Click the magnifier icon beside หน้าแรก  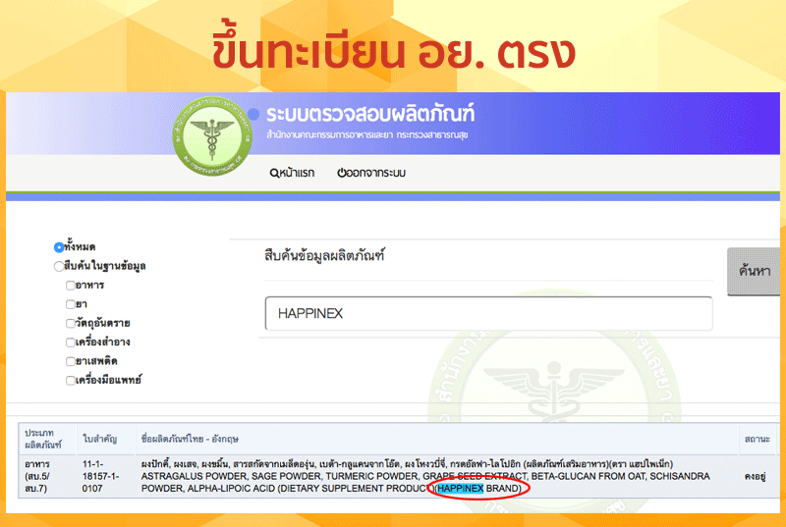click(x=274, y=173)
